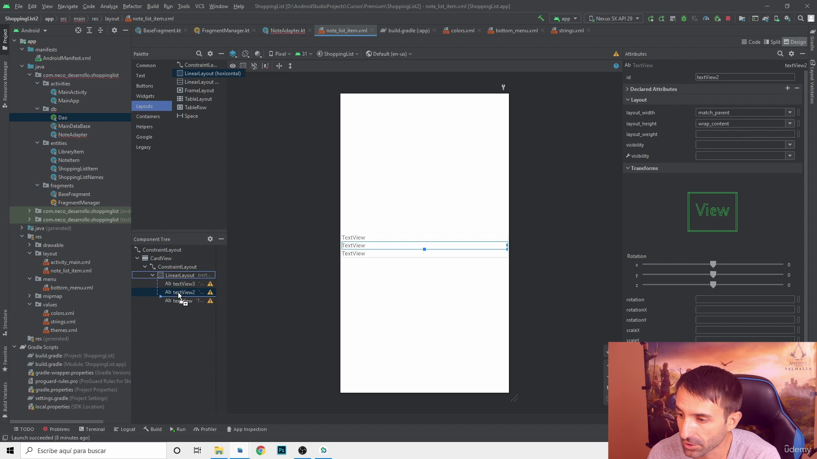817x459 pixels.
Task: Click the night mode icon
Action: tap(258, 54)
